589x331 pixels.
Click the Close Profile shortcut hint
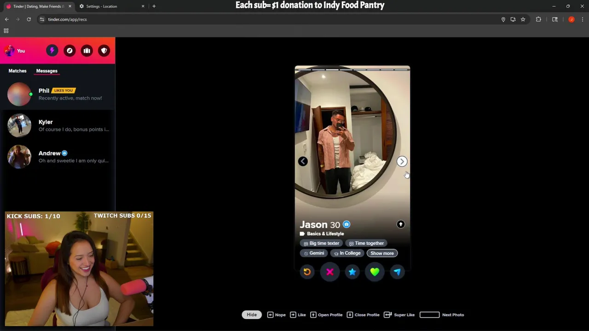pyautogui.click(x=363, y=315)
